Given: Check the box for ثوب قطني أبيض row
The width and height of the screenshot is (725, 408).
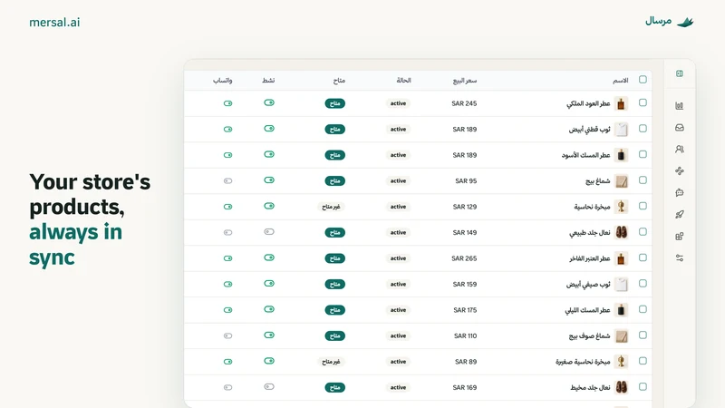Looking at the screenshot, I should click(643, 129).
